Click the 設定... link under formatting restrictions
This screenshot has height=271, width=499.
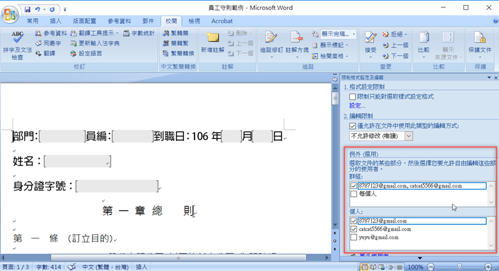point(358,106)
